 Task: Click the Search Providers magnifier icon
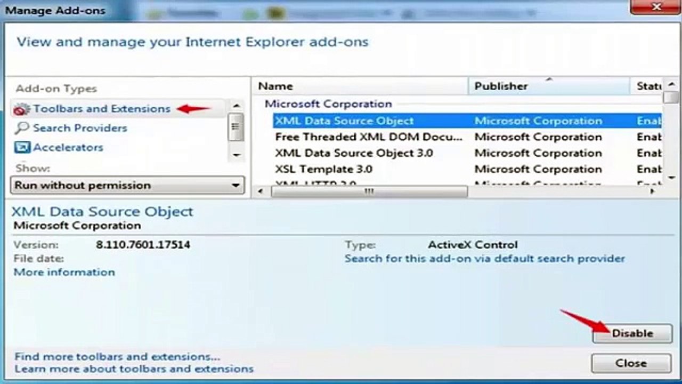coord(22,128)
